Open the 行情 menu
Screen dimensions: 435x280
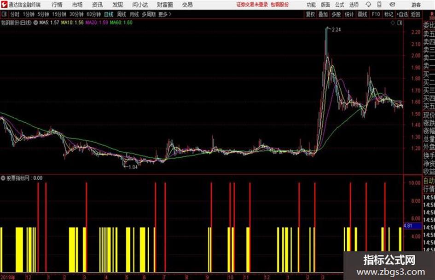point(57,5)
